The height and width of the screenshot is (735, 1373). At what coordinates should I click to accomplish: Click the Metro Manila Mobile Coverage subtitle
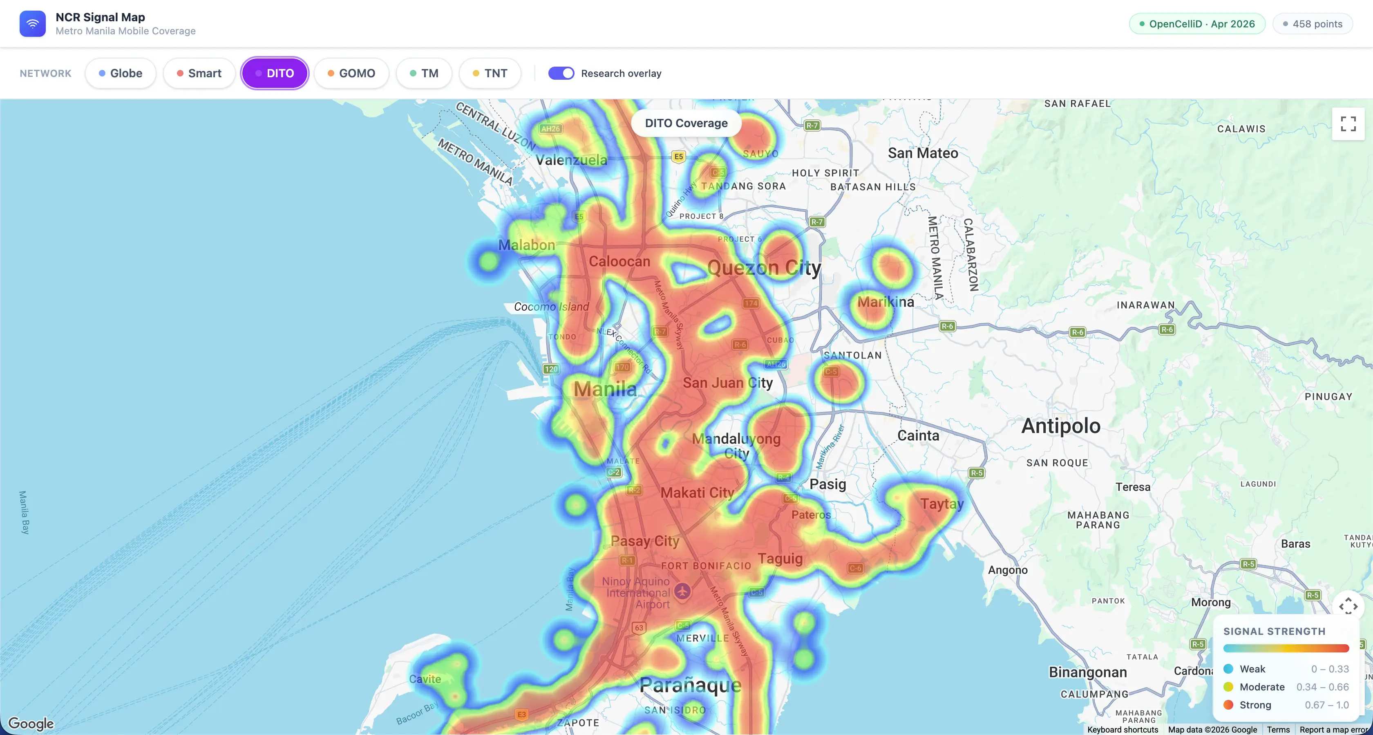(x=126, y=31)
